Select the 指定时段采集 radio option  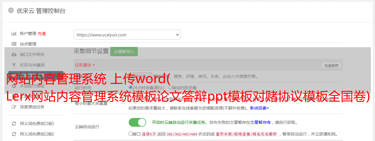170,87
